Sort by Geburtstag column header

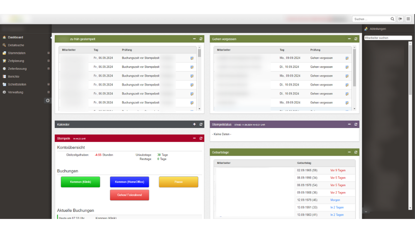pyautogui.click(x=304, y=163)
